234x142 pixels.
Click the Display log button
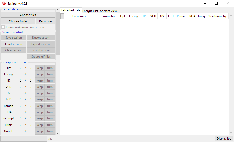224,139
